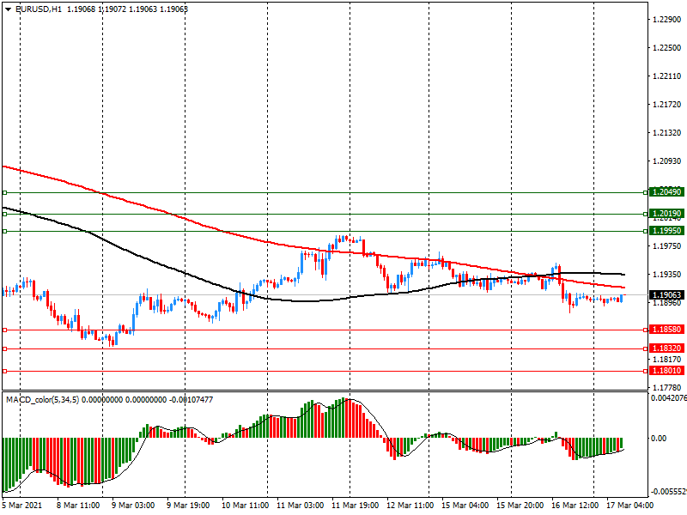
Task: Select the red 1.18320 support price label
Action: pos(666,348)
